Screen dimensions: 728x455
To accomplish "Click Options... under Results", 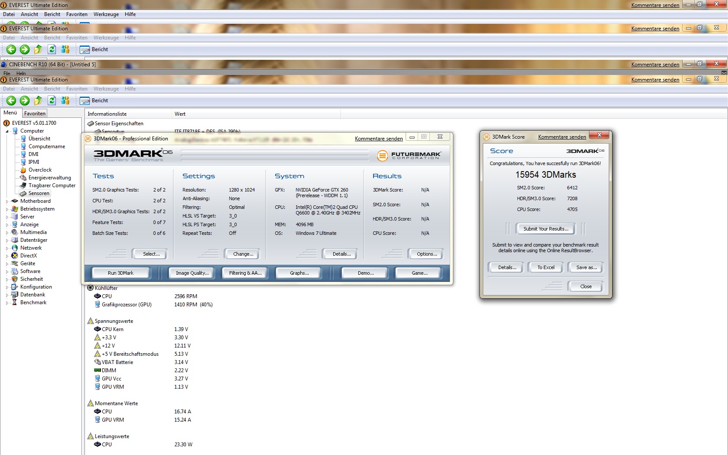I will click(427, 254).
